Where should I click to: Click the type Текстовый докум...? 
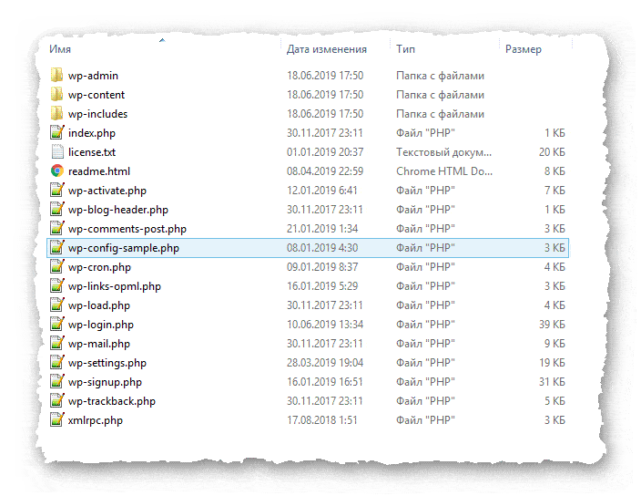point(444,152)
